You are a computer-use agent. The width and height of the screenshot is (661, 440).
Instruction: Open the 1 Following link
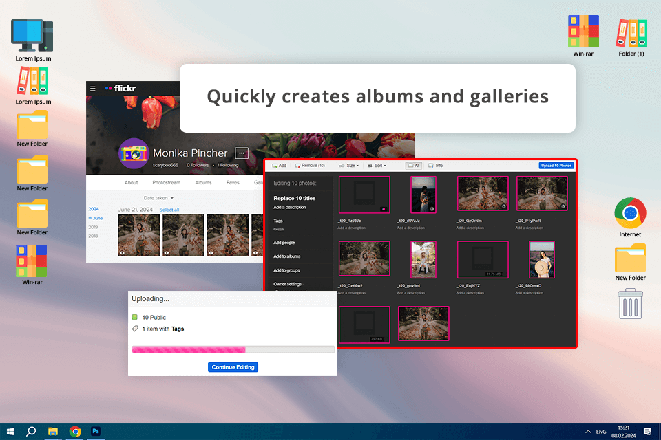pos(228,165)
